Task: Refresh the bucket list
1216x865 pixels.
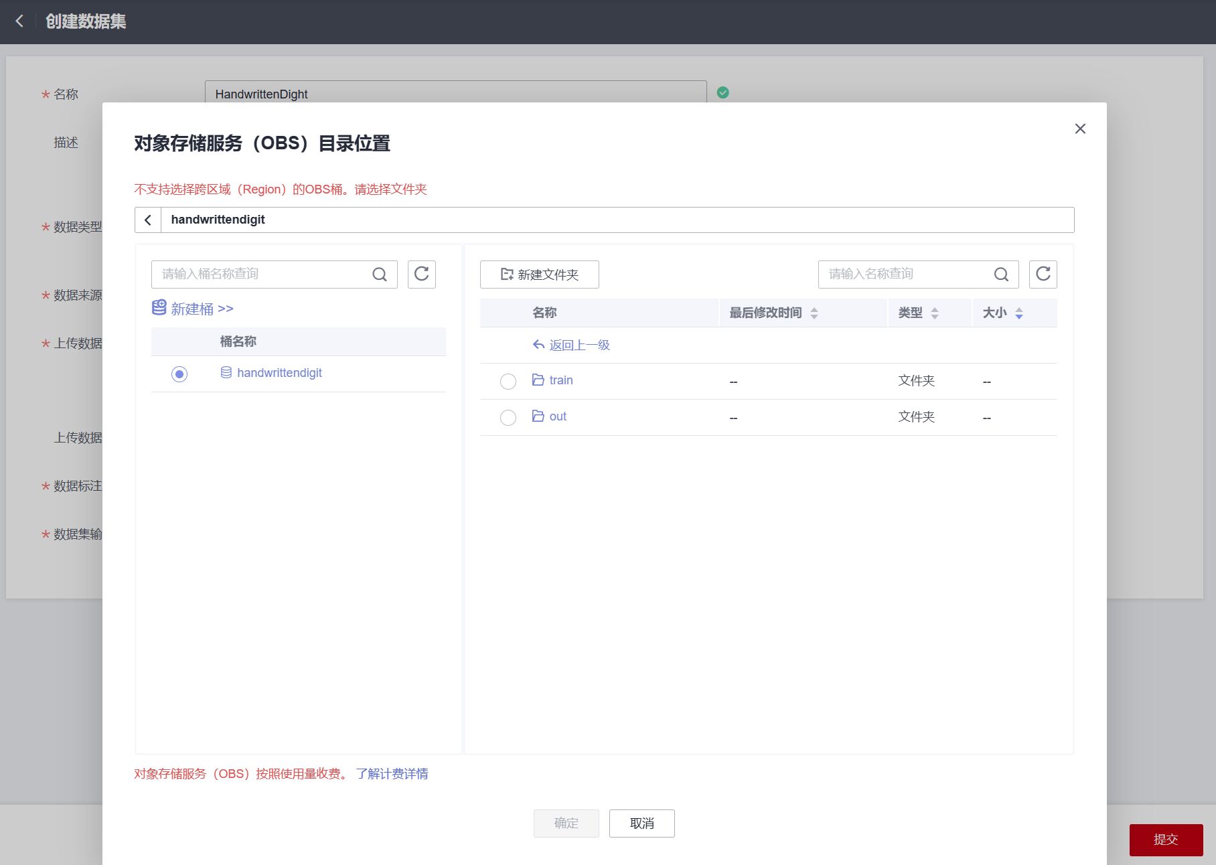Action: 422,274
